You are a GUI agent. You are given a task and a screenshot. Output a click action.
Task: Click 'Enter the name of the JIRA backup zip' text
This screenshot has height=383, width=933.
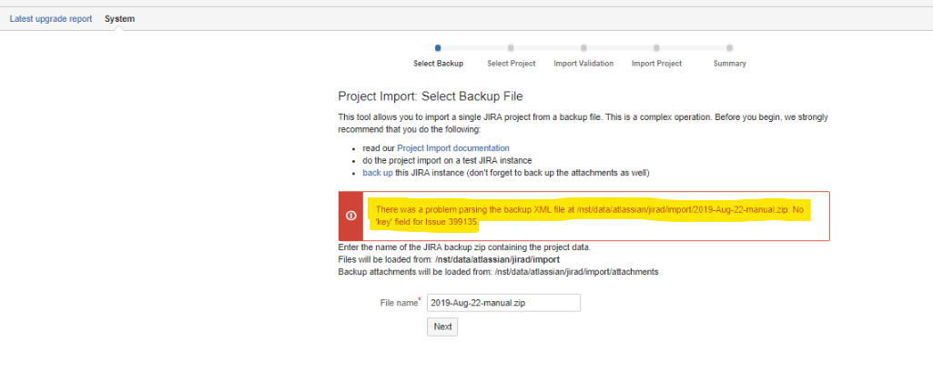click(464, 247)
